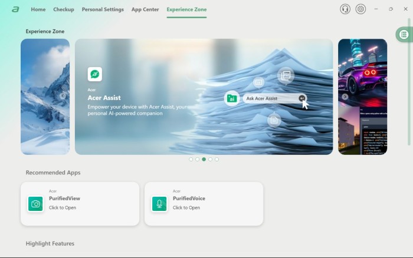
Task: Open Personal Settings tab
Action: coord(103,9)
